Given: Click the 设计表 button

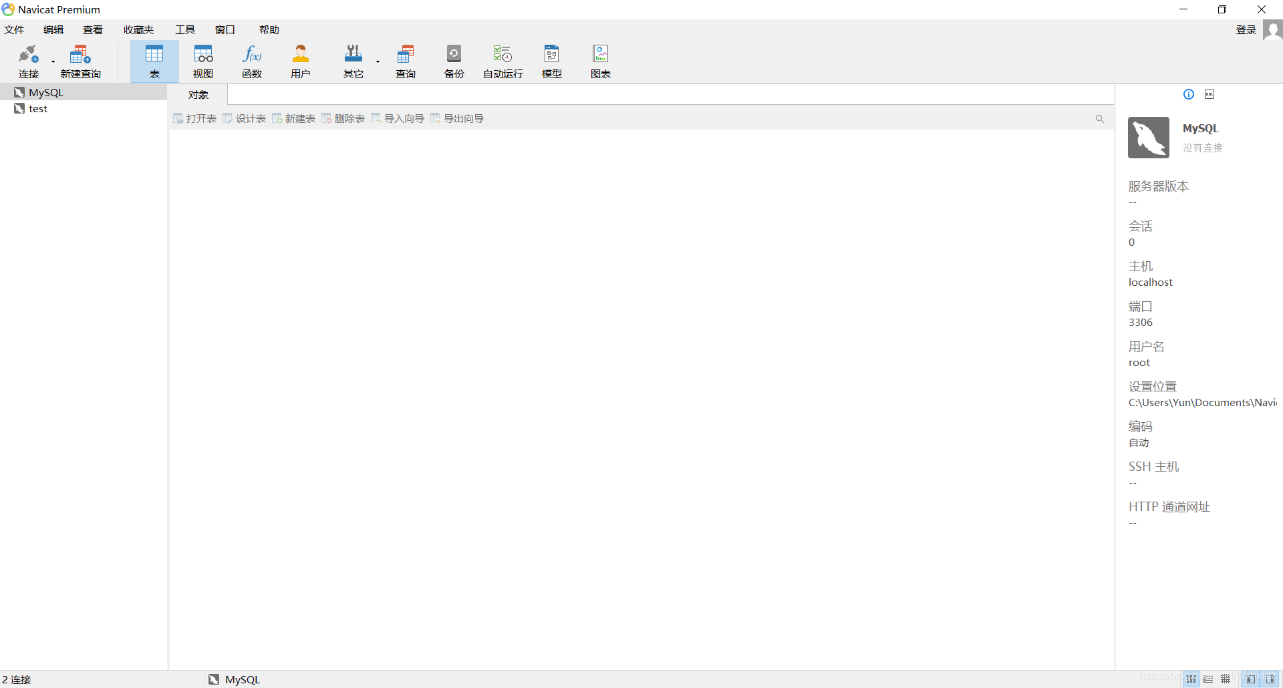Looking at the screenshot, I should coord(244,118).
